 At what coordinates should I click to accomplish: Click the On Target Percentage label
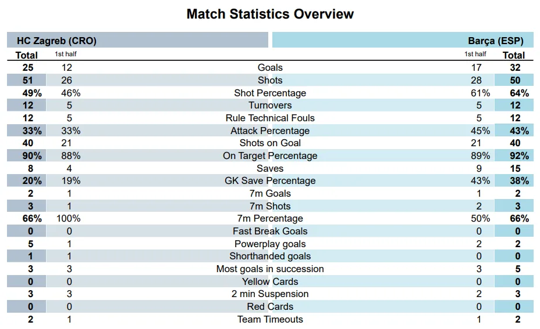[x=270, y=156]
